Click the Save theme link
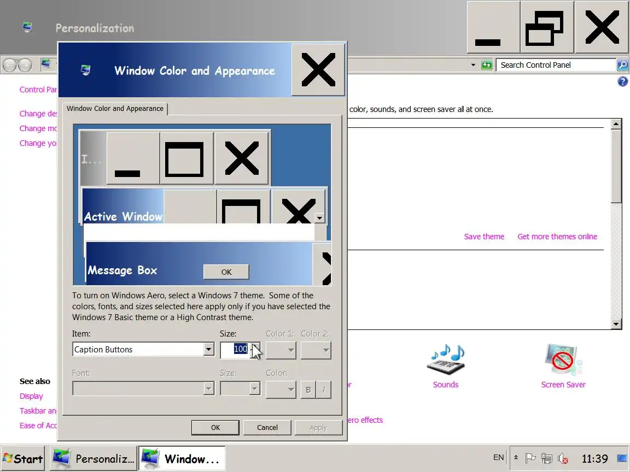The height and width of the screenshot is (472, 630). [484, 237]
